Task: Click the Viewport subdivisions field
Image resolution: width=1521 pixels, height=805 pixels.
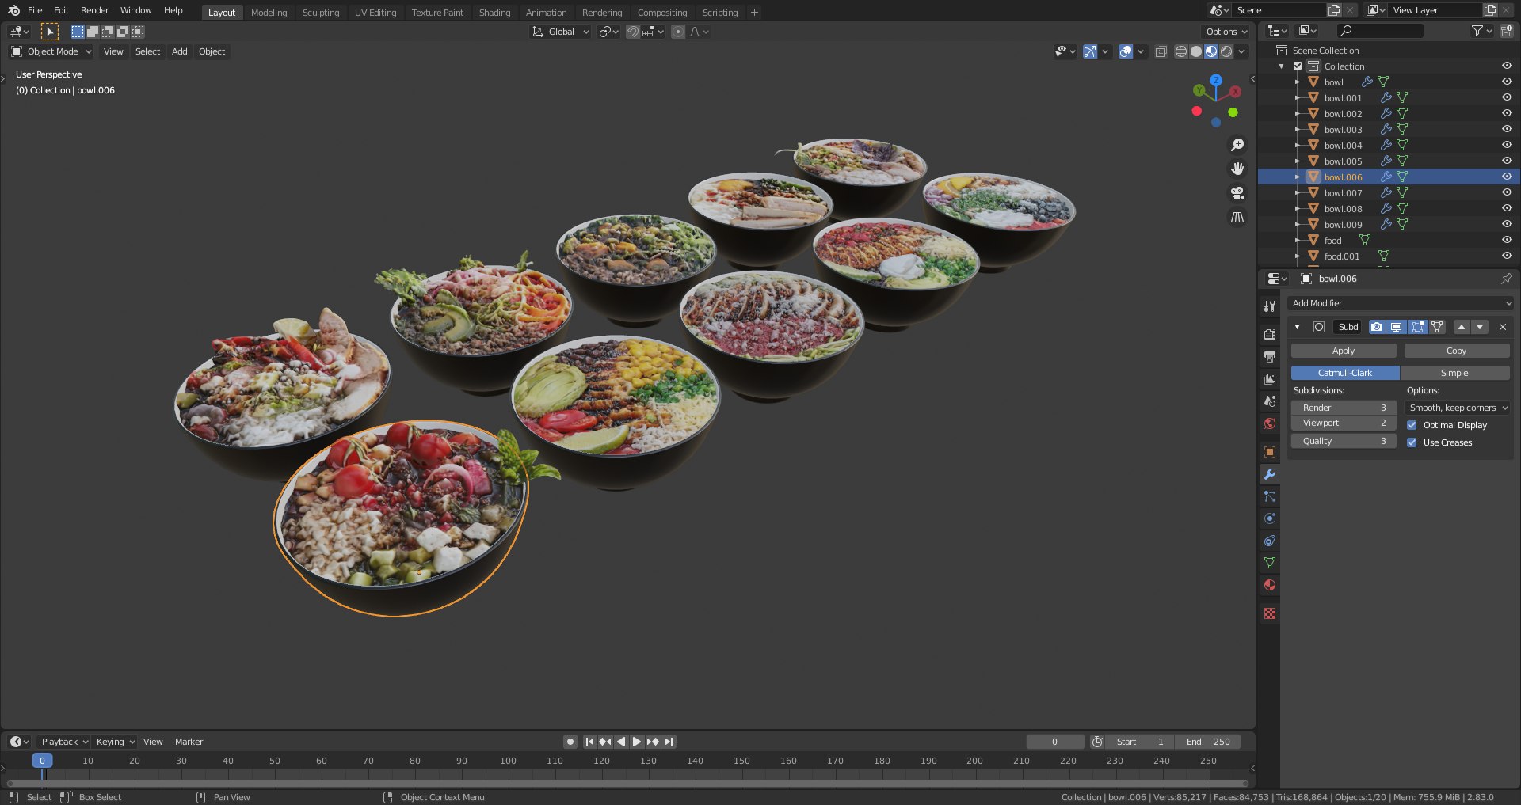Action: click(x=1344, y=423)
